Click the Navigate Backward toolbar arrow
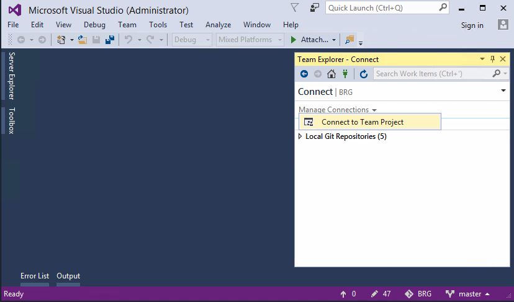The height and width of the screenshot is (302, 514). pyautogui.click(x=21, y=40)
